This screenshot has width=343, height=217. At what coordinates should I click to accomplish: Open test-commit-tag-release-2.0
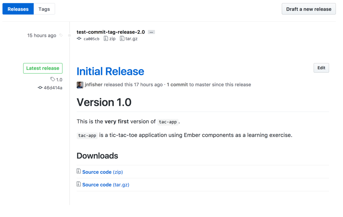(111, 32)
